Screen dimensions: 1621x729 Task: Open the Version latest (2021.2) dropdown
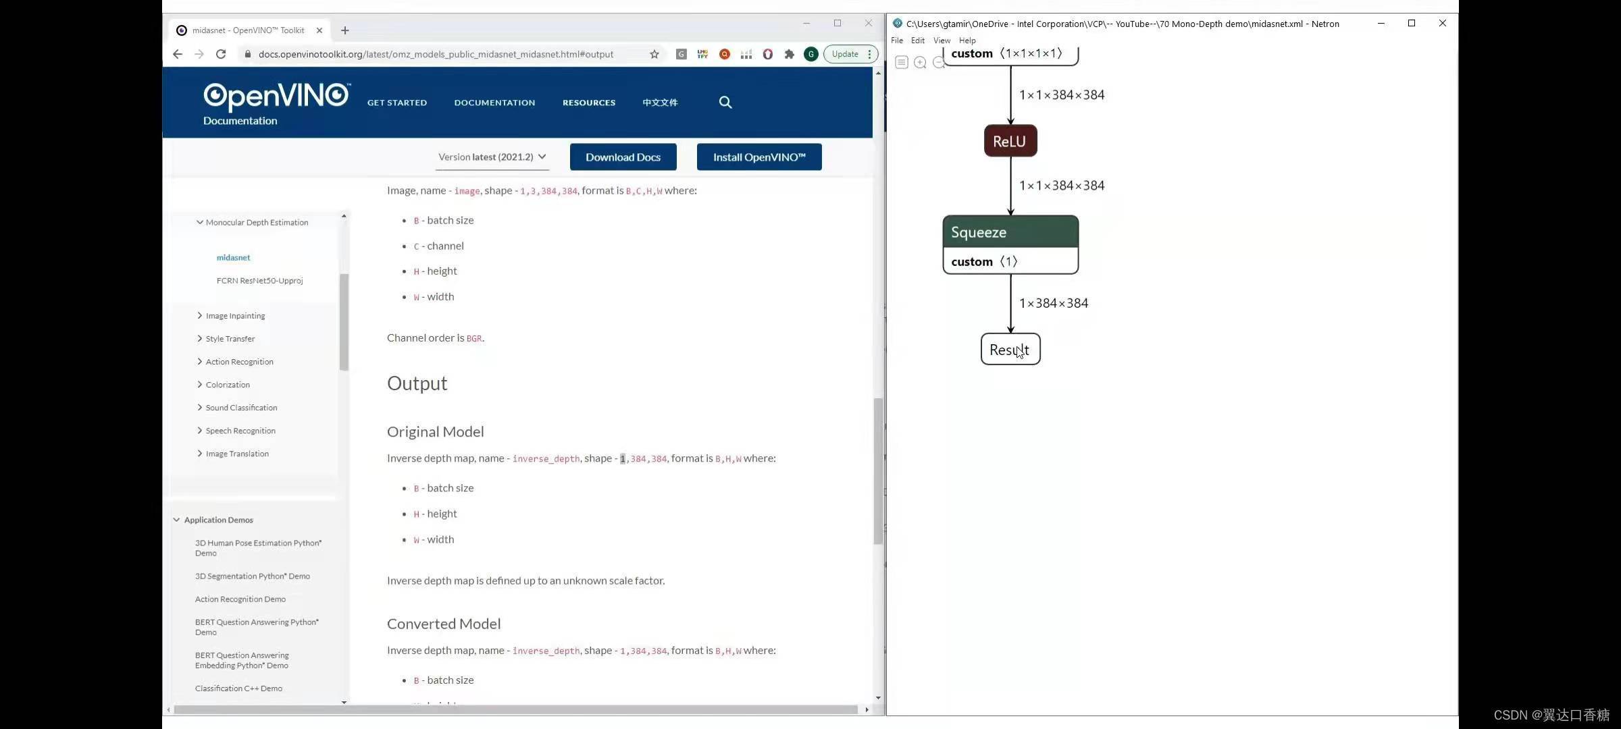492,157
